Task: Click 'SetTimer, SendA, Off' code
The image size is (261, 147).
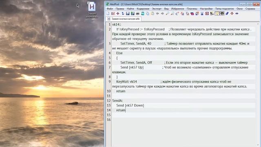Action: pyautogui.click(x=136, y=62)
